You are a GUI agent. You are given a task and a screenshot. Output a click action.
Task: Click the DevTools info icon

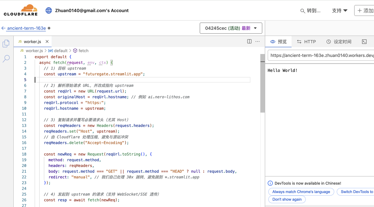pyautogui.click(x=270, y=183)
